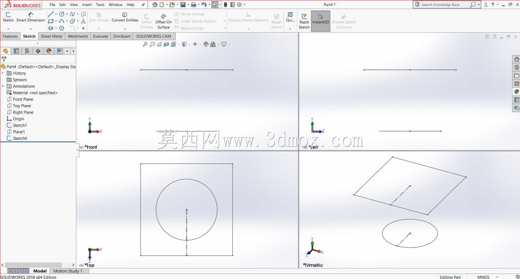Image resolution: width=520 pixels, height=279 pixels.
Task: Switch to the Features tab
Action: [10, 36]
